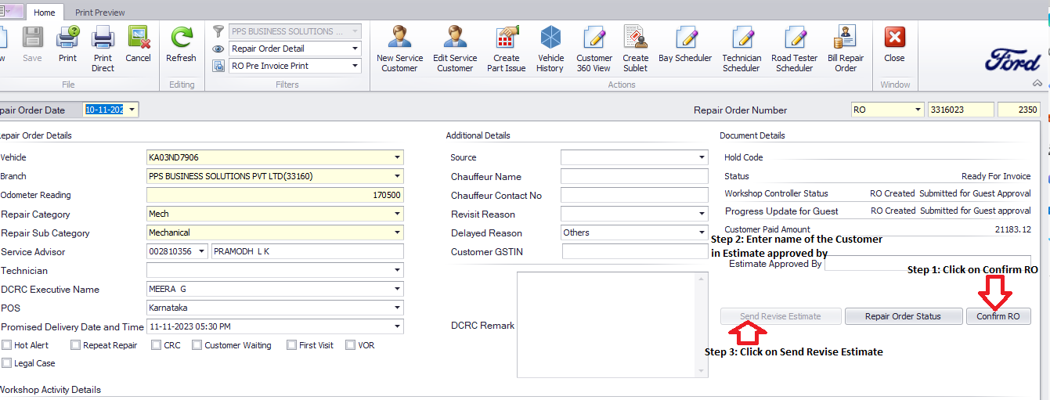The image size is (1050, 400).
Task: Click the Chauffeur Contact No field
Action: tap(634, 195)
